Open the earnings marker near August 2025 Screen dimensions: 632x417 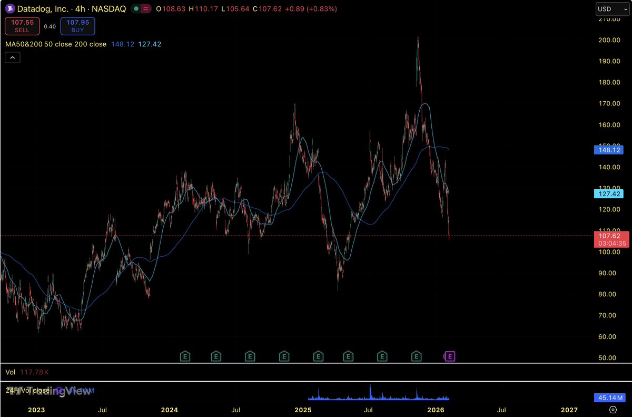(383, 357)
